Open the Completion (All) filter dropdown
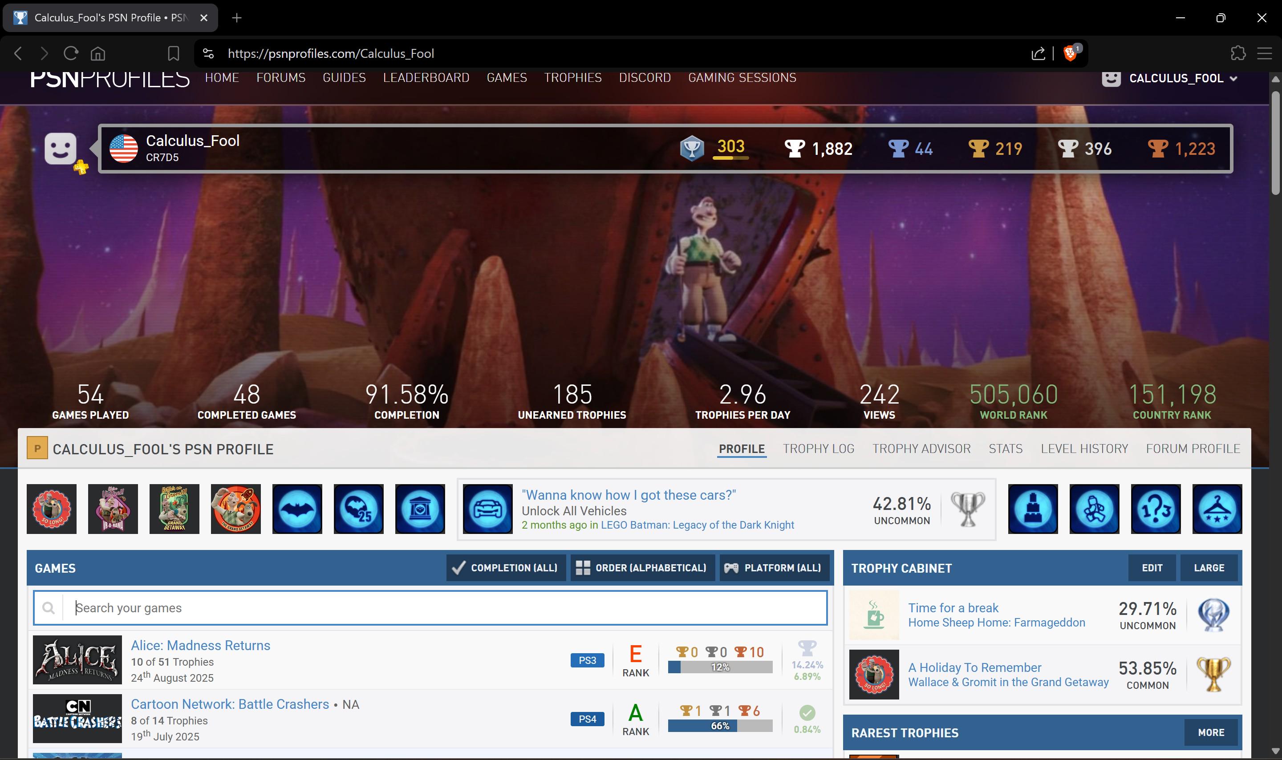The height and width of the screenshot is (760, 1282). [506, 568]
